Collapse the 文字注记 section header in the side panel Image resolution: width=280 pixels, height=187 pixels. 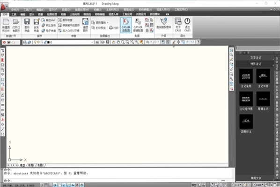click(255, 58)
